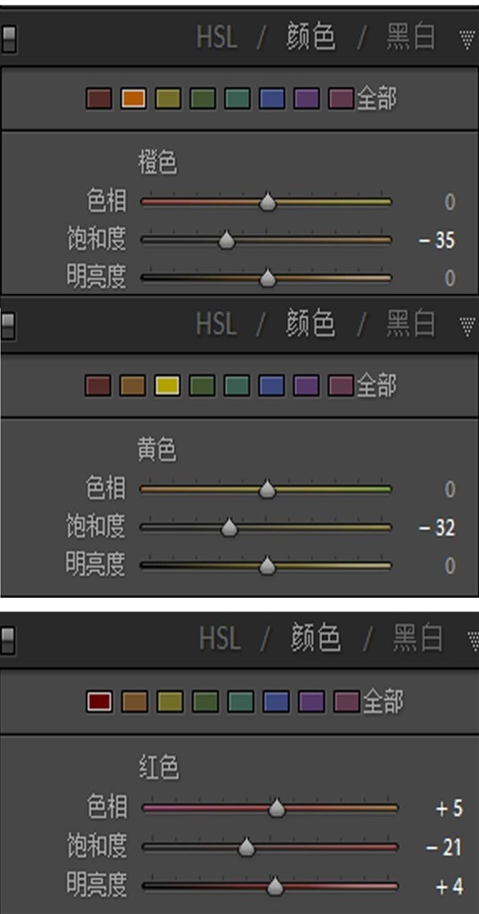Switch to 黑白 tab in bottom panel
The height and width of the screenshot is (914, 479).
point(417,638)
